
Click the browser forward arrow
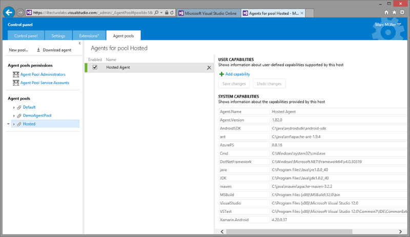pyautogui.click(x=20, y=12)
